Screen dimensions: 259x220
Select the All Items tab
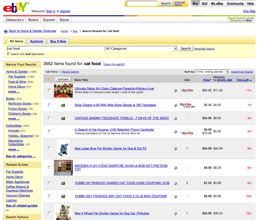(x=16, y=41)
